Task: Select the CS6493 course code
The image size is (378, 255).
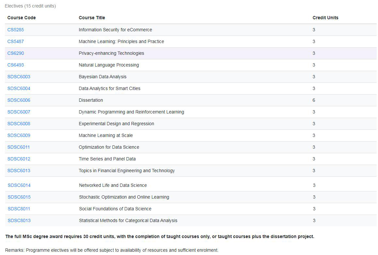Action: (16, 65)
